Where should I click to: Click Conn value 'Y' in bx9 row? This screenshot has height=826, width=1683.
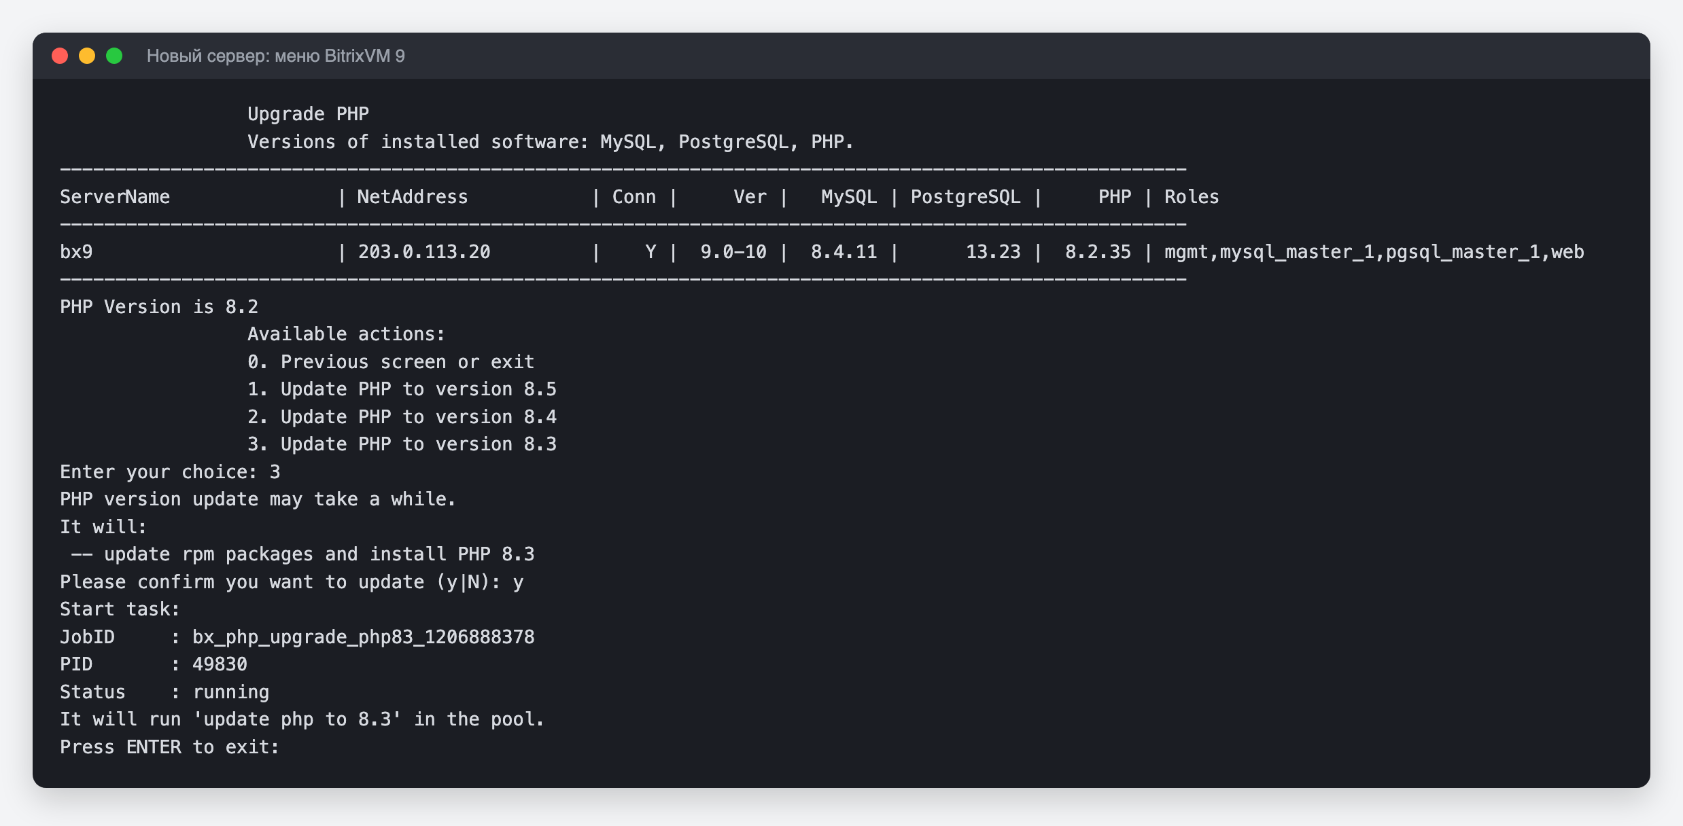coord(650,252)
